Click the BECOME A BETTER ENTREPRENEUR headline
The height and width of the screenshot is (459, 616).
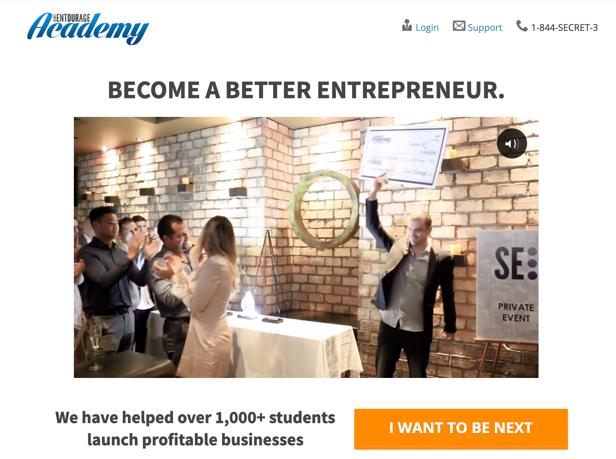(x=306, y=90)
